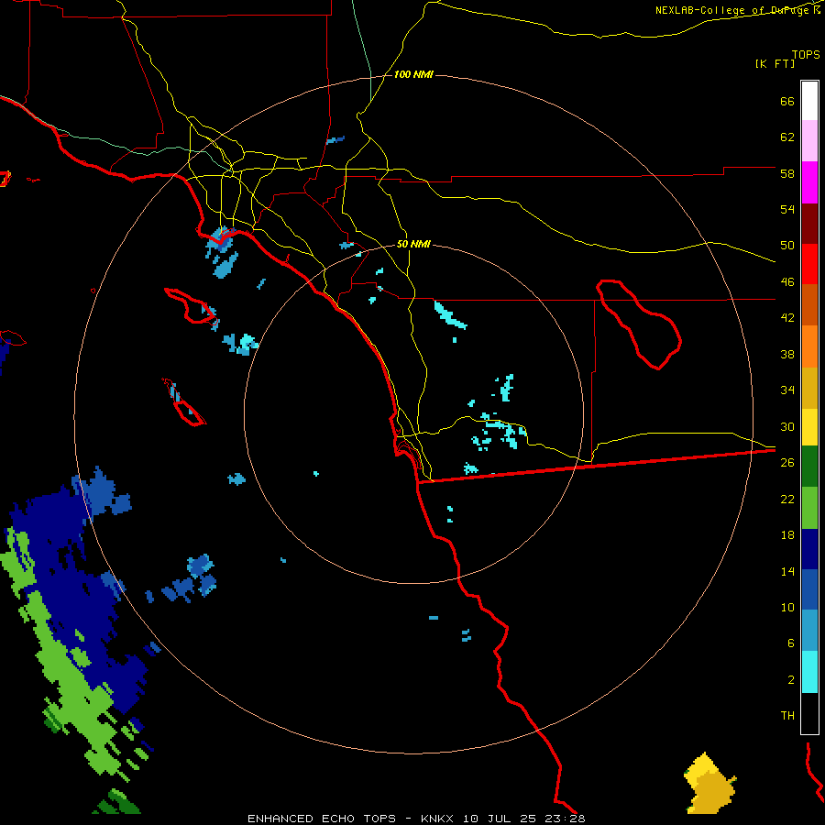Click the 50 legend value
Viewport: 825px width, 825px height.
[787, 245]
